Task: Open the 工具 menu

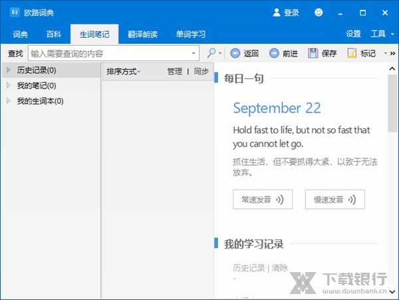Action: point(378,33)
